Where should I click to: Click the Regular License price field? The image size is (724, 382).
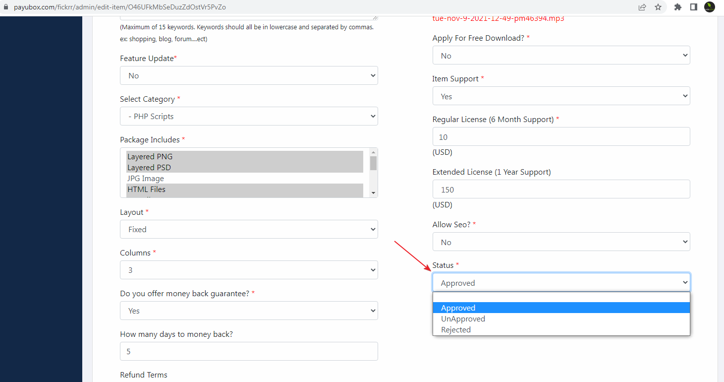561,136
